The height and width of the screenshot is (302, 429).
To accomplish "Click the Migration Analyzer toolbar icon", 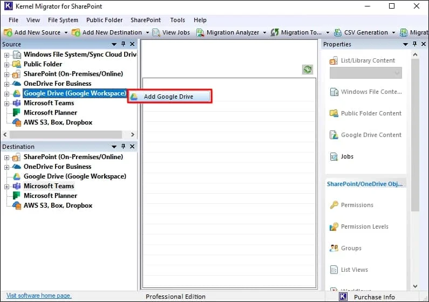I will click(x=200, y=32).
